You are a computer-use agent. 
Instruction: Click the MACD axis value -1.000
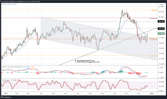point(161,78)
